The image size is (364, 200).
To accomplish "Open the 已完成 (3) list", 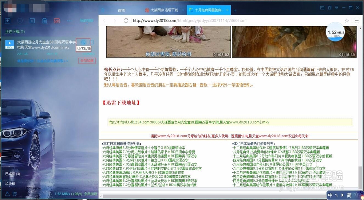I will pyautogui.click(x=12, y=174).
